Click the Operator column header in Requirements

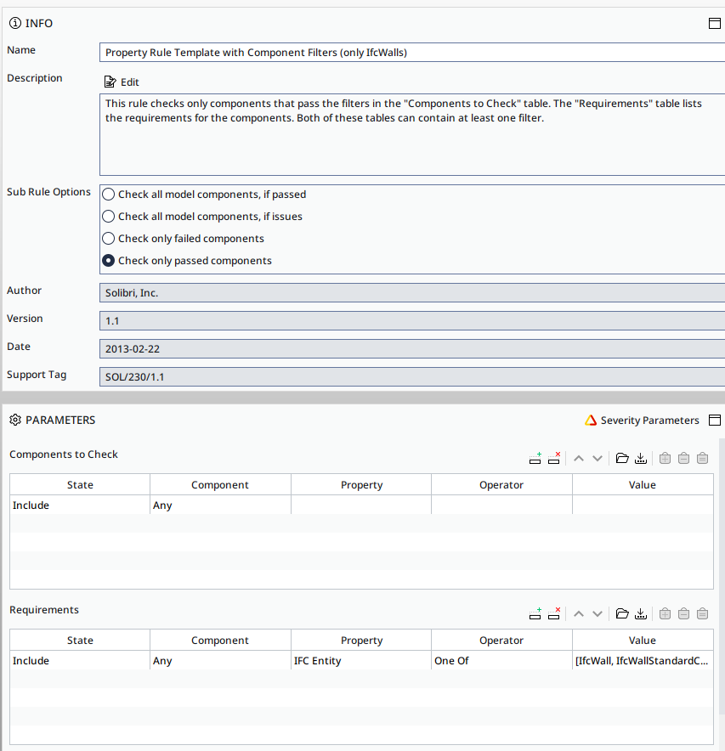point(501,640)
